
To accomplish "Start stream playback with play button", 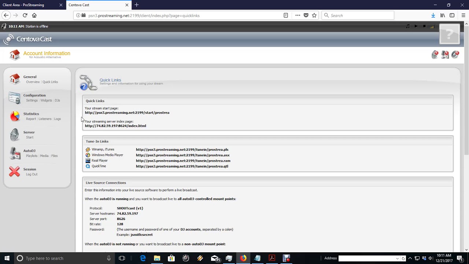I will click(416, 26).
